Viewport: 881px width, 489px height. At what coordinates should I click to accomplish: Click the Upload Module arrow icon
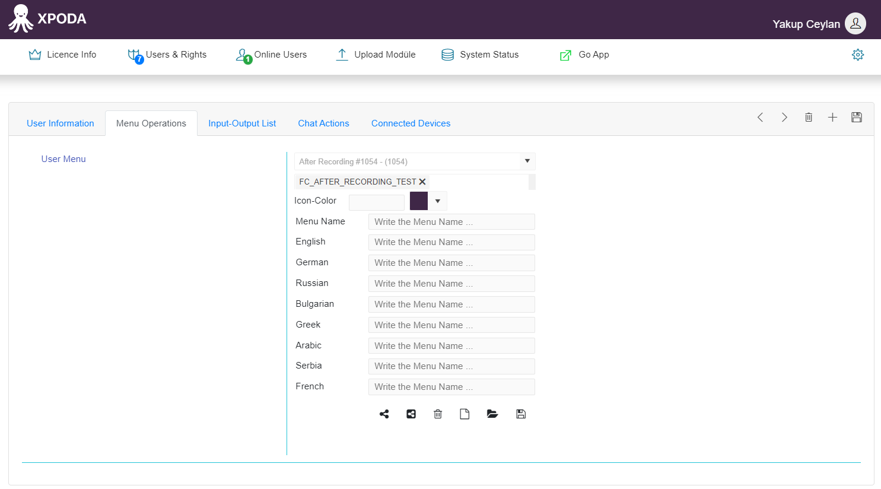click(342, 55)
